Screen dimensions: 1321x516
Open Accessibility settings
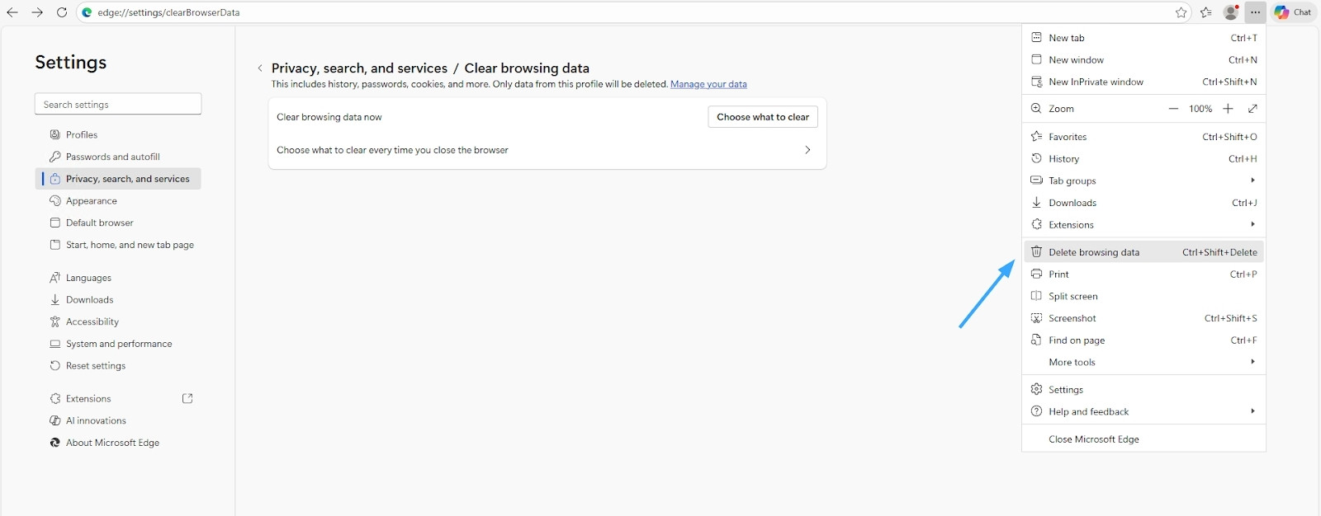[x=118, y=321]
